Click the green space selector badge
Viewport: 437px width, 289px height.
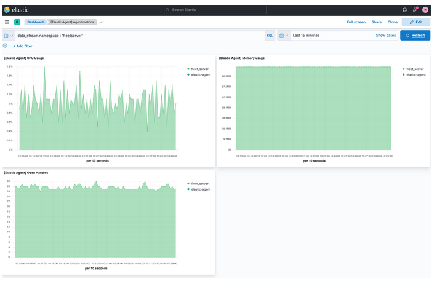(17, 22)
